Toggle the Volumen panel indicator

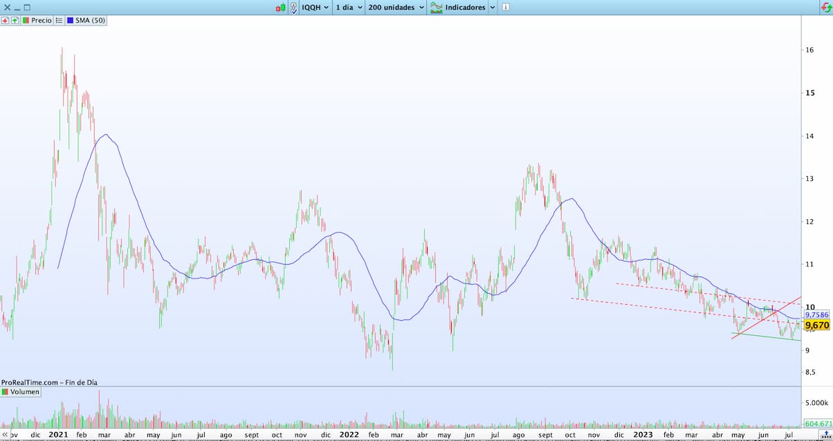click(x=21, y=391)
